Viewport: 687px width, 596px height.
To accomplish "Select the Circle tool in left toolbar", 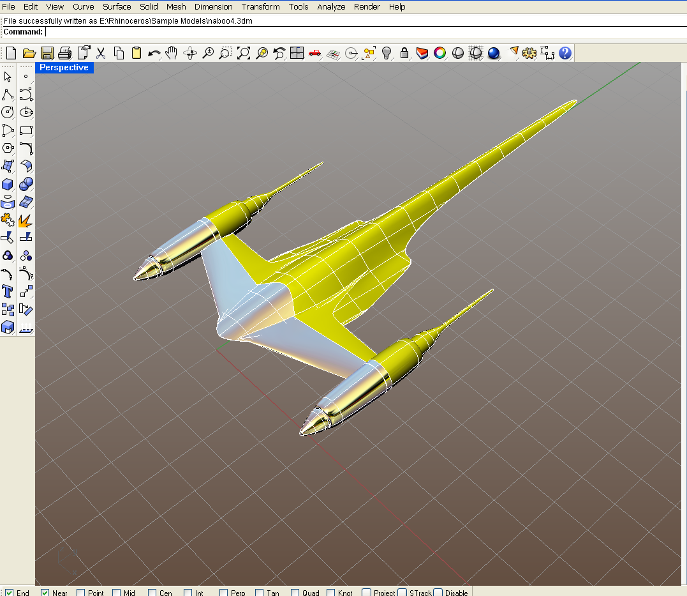I will pos(8,112).
